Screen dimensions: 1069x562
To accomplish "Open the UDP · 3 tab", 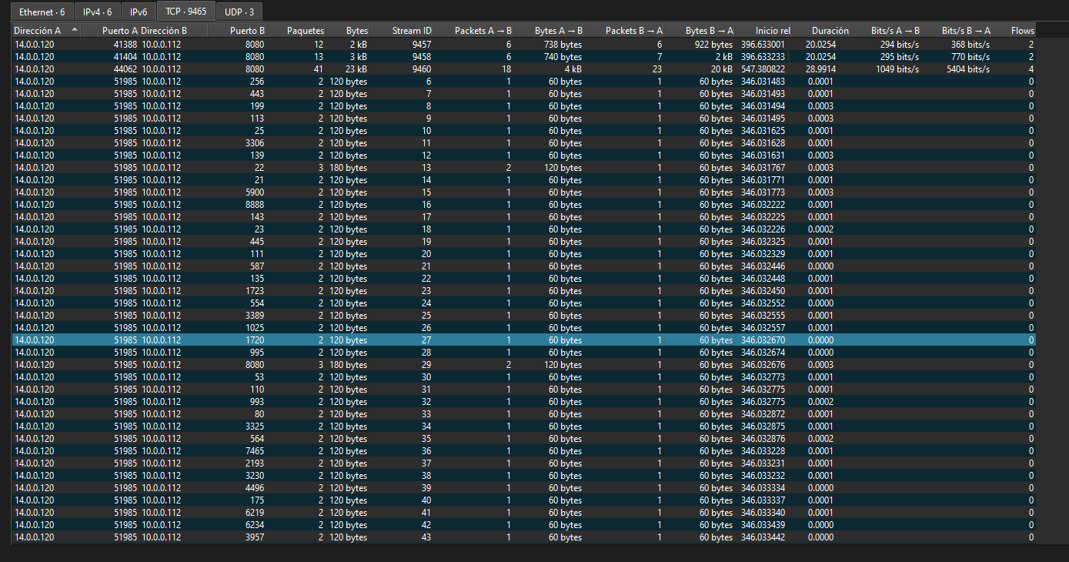I will pyautogui.click(x=239, y=12).
